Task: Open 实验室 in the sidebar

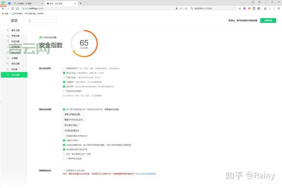Action: [14, 69]
